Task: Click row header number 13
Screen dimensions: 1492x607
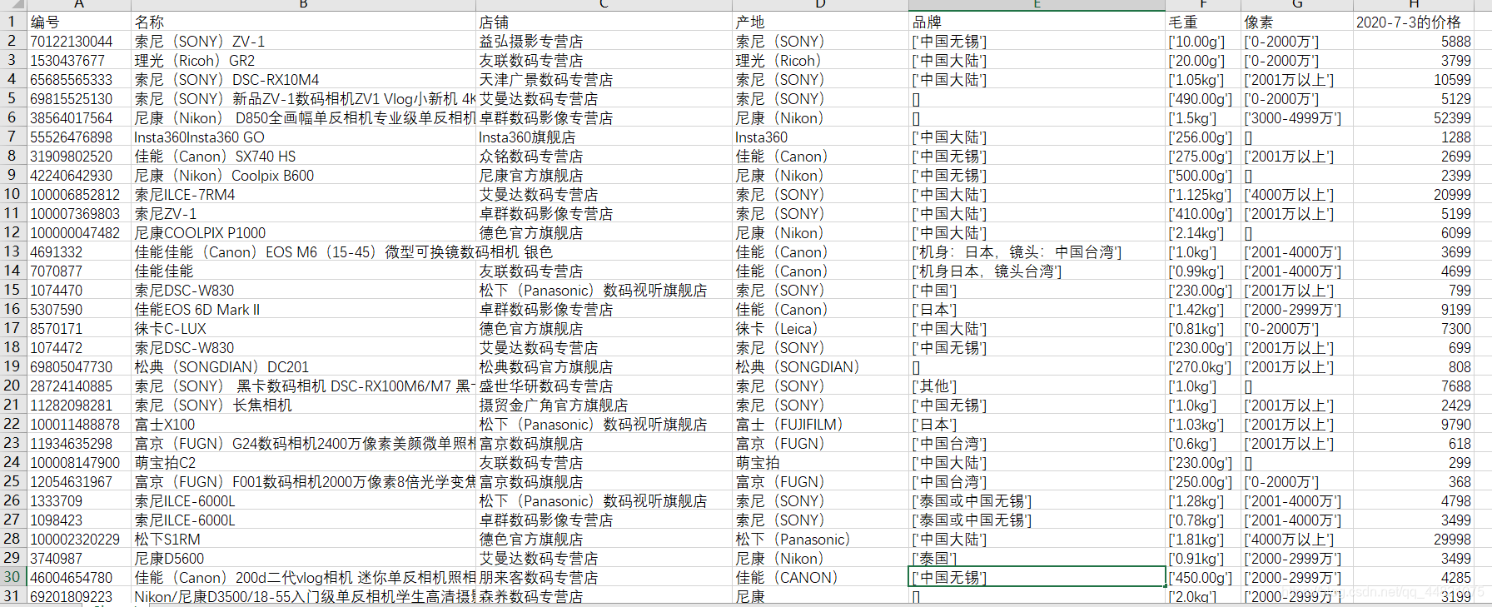Action: point(12,251)
